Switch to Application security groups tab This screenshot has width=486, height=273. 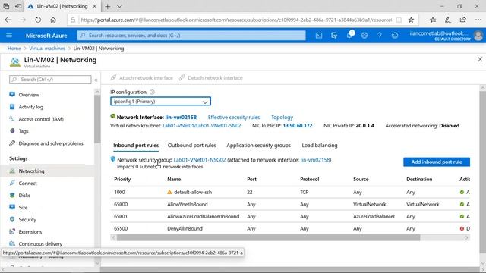[x=258, y=145]
